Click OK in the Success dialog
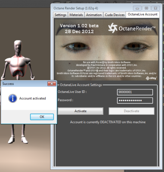Screen dimensions: 164x172 point(42,117)
